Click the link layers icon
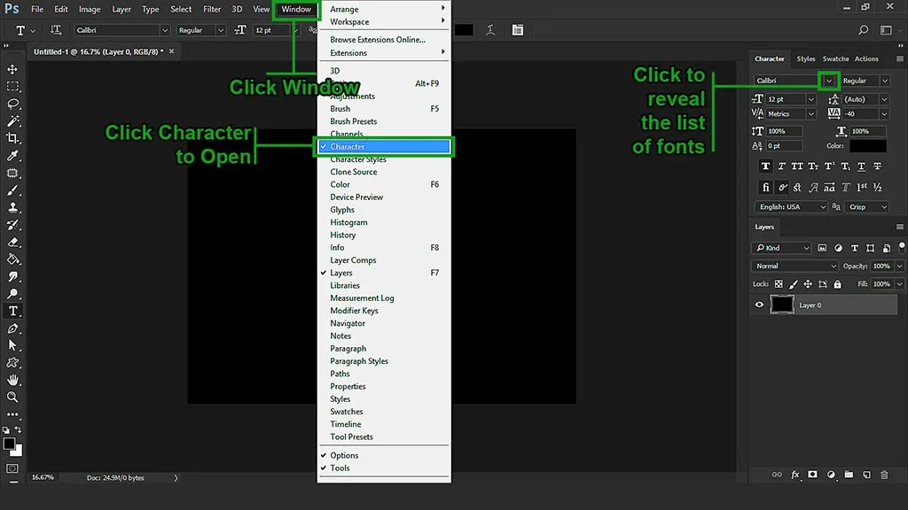The width and height of the screenshot is (908, 510). click(x=777, y=475)
